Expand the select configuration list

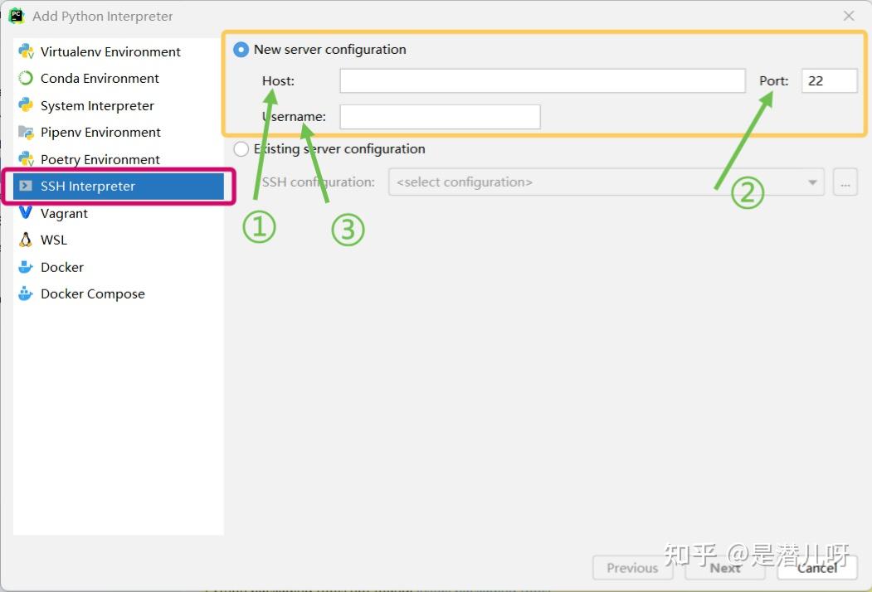click(606, 182)
